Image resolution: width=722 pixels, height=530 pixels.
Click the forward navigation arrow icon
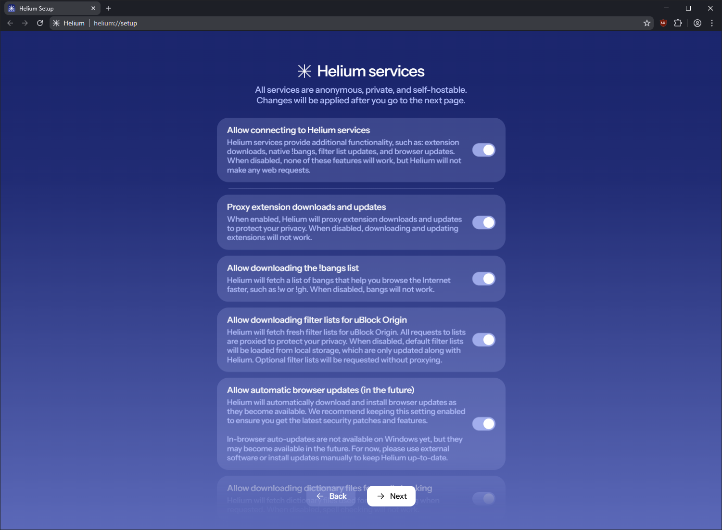(25, 23)
